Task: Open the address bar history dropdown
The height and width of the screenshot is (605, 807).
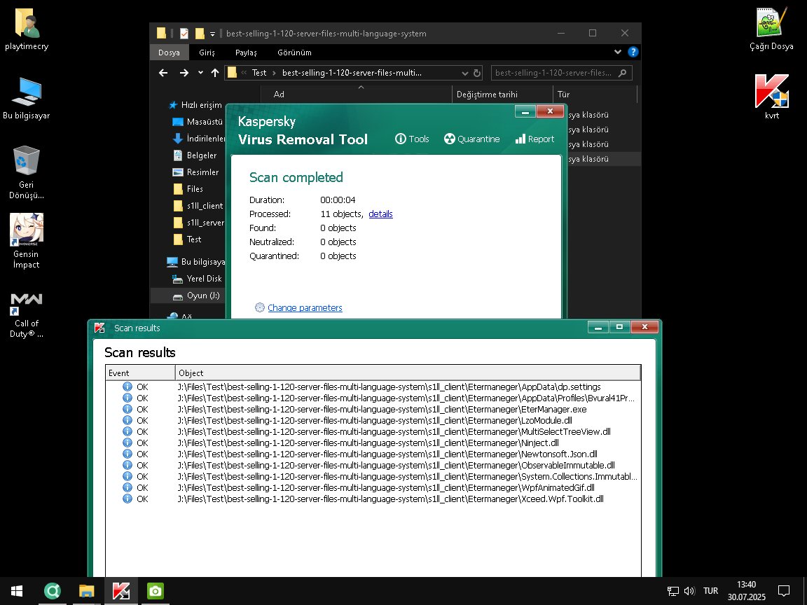Action: click(x=465, y=73)
